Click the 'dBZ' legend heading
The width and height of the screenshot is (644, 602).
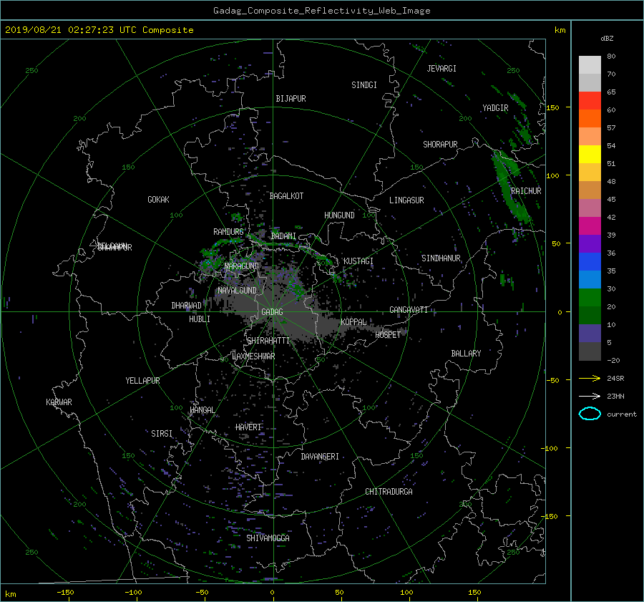coord(607,38)
